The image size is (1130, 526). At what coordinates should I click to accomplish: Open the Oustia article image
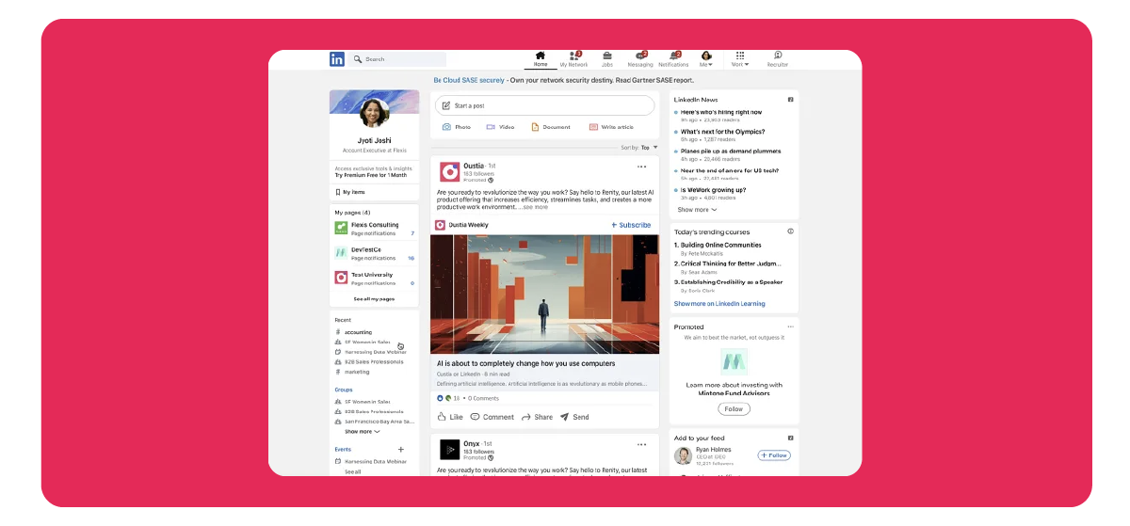[x=545, y=295]
